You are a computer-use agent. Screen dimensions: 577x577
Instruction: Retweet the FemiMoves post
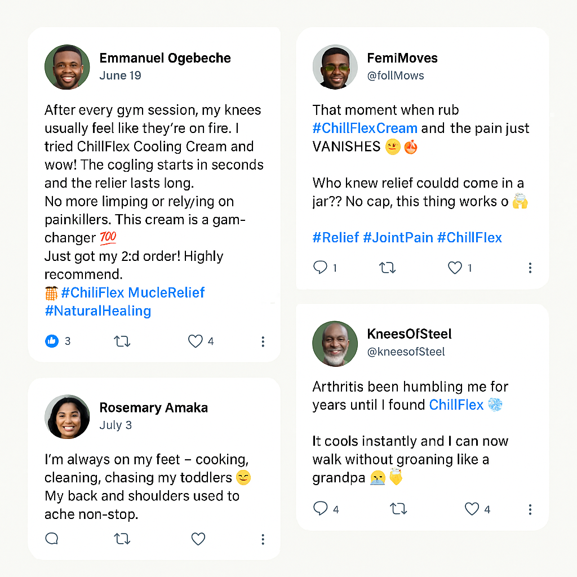pos(388,268)
